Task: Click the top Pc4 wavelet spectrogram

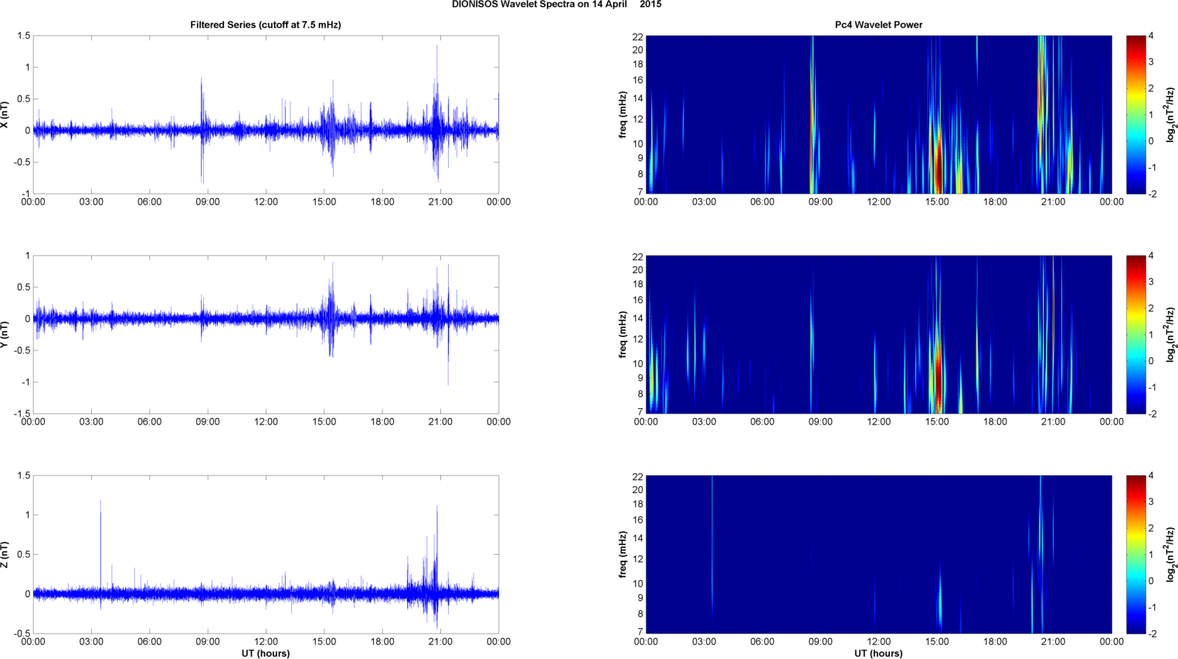Action: click(878, 114)
